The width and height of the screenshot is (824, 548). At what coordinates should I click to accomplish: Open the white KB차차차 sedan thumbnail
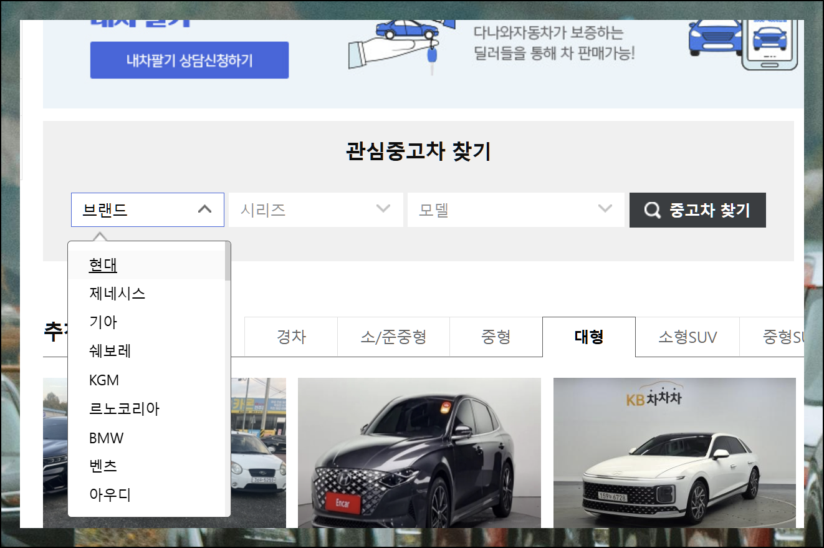674,453
